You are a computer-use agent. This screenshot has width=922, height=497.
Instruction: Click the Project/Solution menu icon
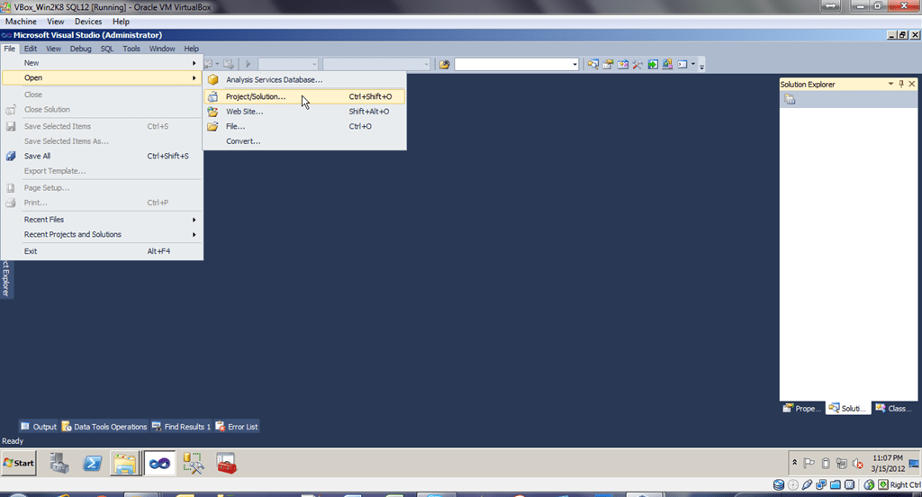[x=212, y=96]
